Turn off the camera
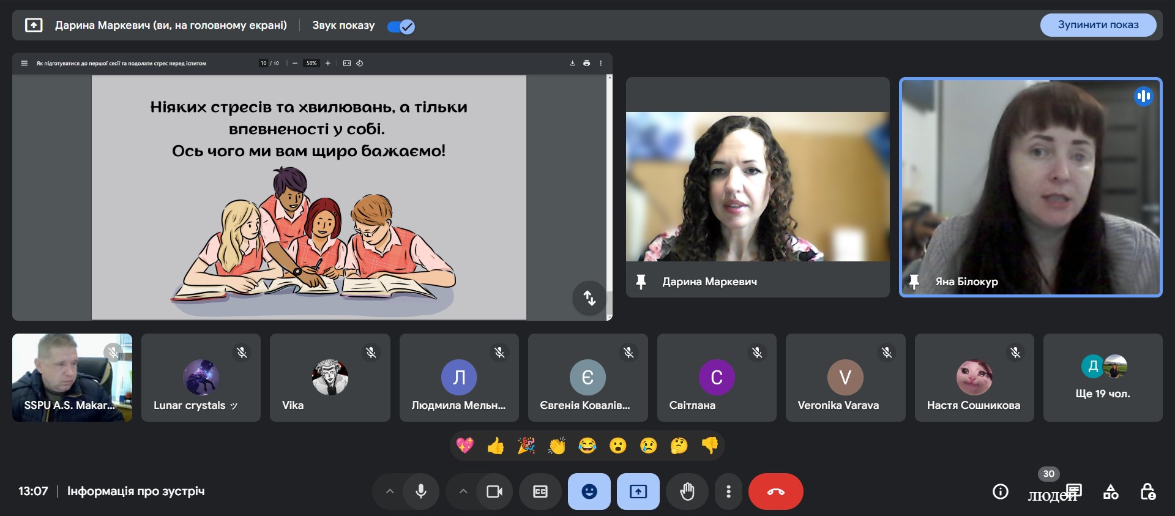This screenshot has width=1175, height=516. pos(494,492)
